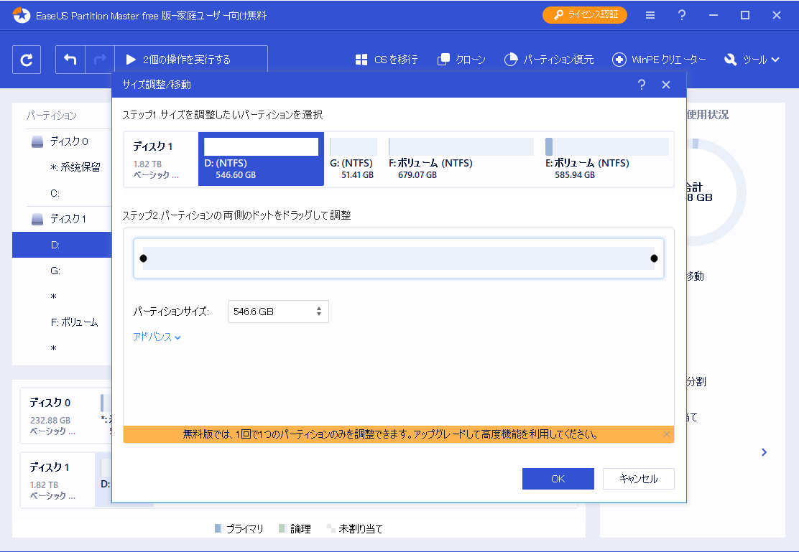Click the ライセンス認証 button

(584, 15)
